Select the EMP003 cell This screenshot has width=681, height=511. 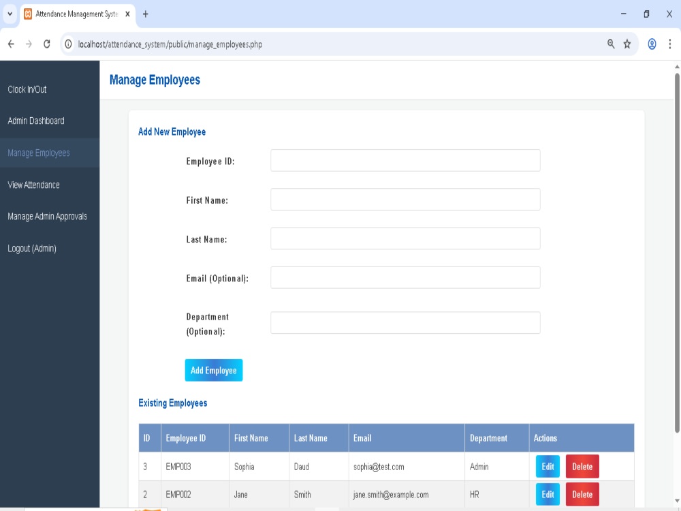coord(195,467)
